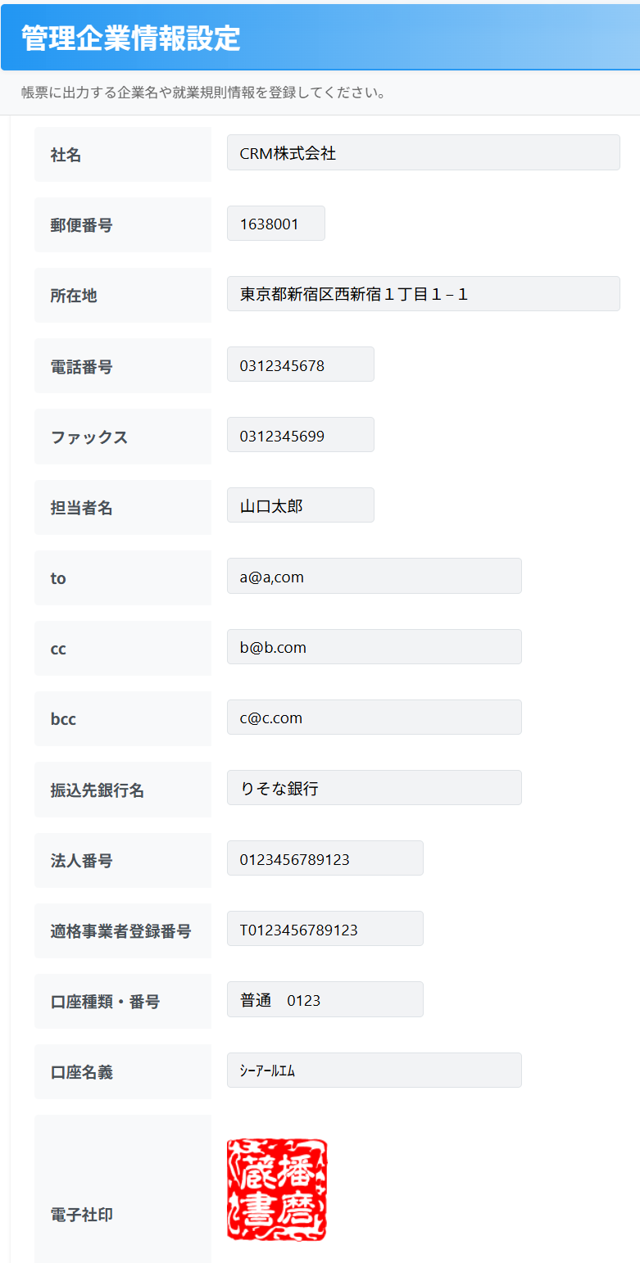Focus the 電話番号 field 0312345678
The image size is (640, 1263).
[x=301, y=364]
